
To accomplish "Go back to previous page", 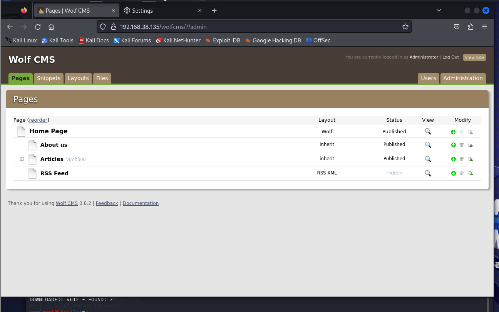I will [x=10, y=27].
